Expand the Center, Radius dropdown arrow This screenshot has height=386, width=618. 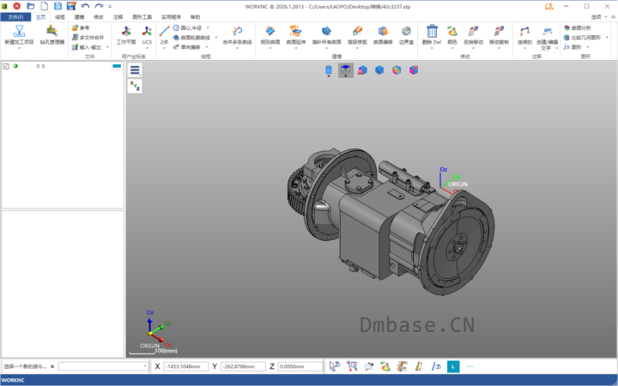click(208, 28)
